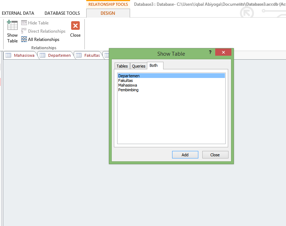This screenshot has width=286, height=226.
Task: Switch to the Mahasiswa document tab
Action: [x=20, y=55]
